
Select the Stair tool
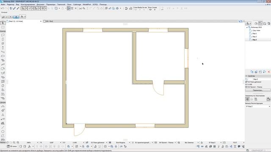click(3, 60)
